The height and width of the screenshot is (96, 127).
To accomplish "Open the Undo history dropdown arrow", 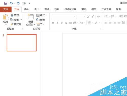I will [x=14, y=3].
